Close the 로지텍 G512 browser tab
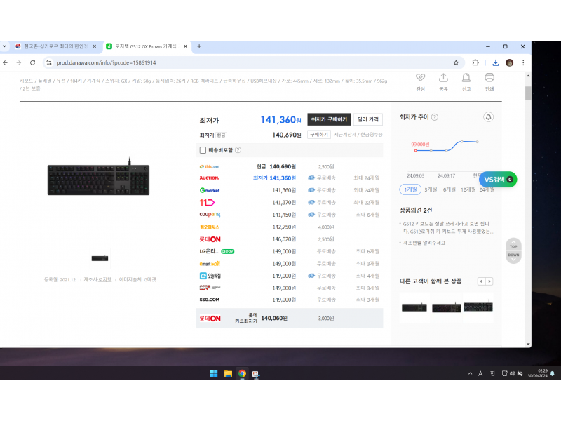This screenshot has width=561, height=421. 185,46
